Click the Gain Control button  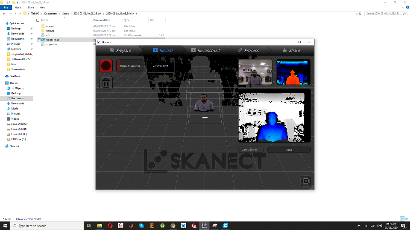tap(251, 149)
